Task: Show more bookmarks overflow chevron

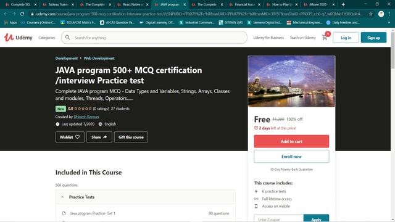Action: click(389, 23)
